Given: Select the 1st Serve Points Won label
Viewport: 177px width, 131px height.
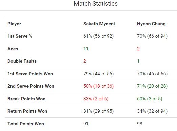Looking at the screenshot, I should [x=30, y=74].
